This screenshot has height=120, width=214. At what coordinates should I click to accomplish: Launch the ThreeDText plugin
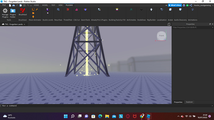[68, 9]
